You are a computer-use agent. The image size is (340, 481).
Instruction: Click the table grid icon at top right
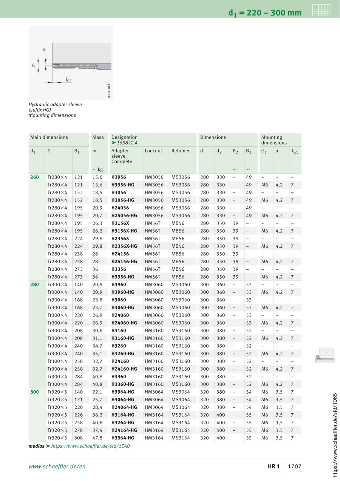321,10
